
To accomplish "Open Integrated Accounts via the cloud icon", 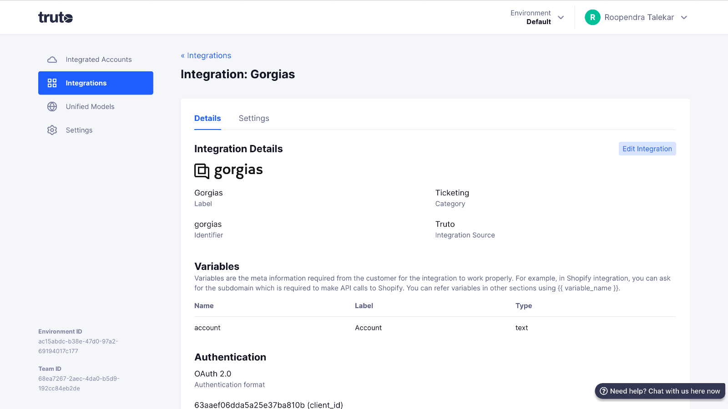I will pos(52,59).
